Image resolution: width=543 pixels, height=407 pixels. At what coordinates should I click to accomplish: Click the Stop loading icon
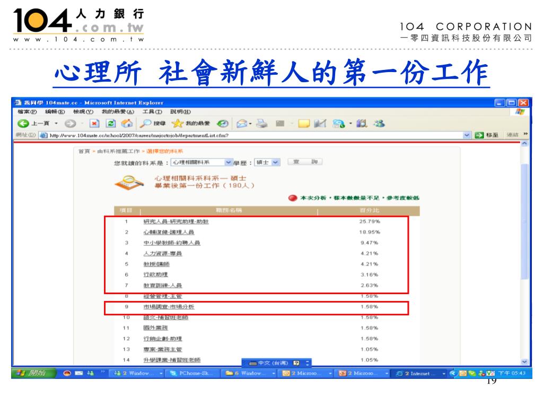pyautogui.click(x=94, y=123)
